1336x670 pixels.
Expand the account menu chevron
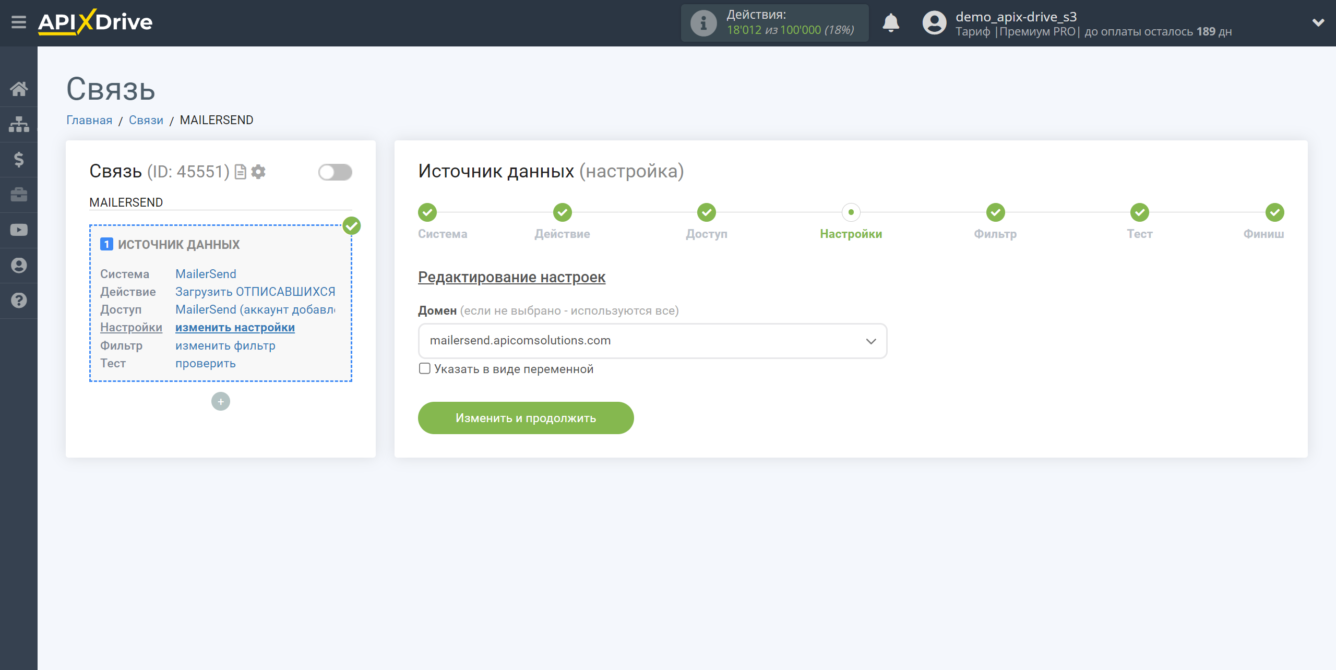tap(1318, 22)
